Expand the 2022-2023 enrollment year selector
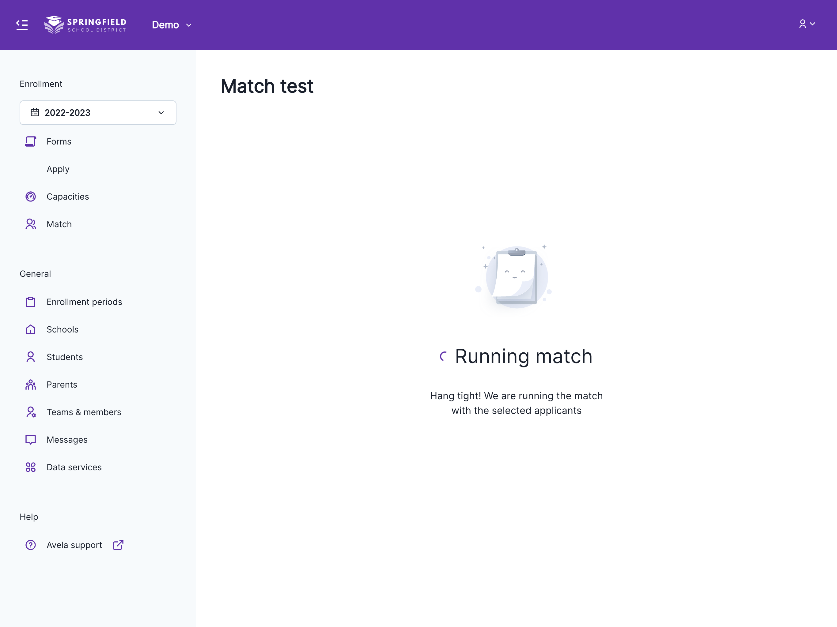837x627 pixels. pos(98,113)
